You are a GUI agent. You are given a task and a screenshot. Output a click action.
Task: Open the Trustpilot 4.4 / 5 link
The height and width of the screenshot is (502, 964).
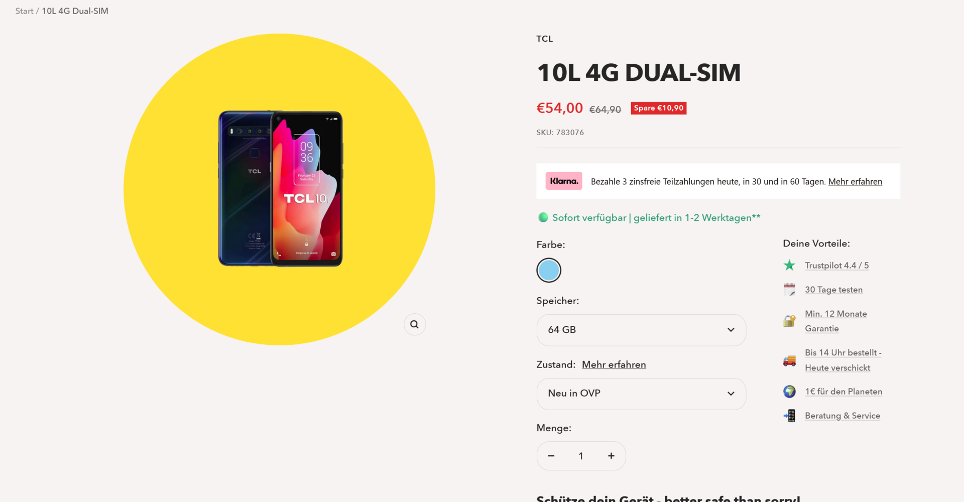836,266
